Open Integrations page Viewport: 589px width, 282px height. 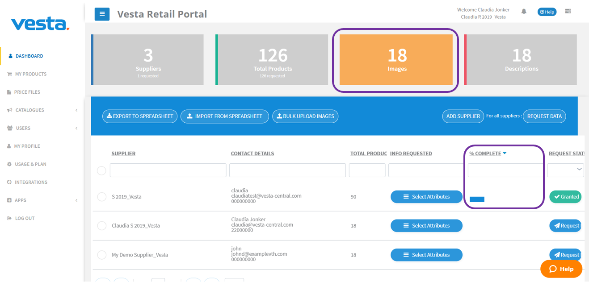pos(31,182)
